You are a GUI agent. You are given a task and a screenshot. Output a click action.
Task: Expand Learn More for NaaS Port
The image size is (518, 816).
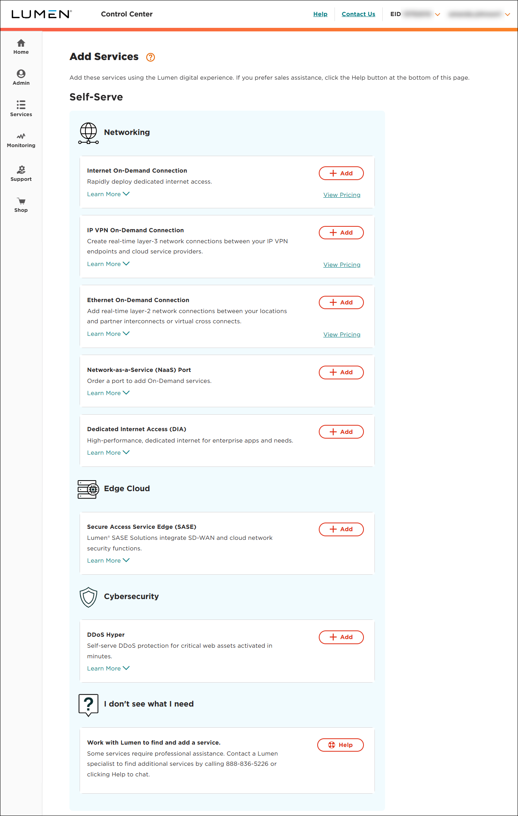pos(108,393)
